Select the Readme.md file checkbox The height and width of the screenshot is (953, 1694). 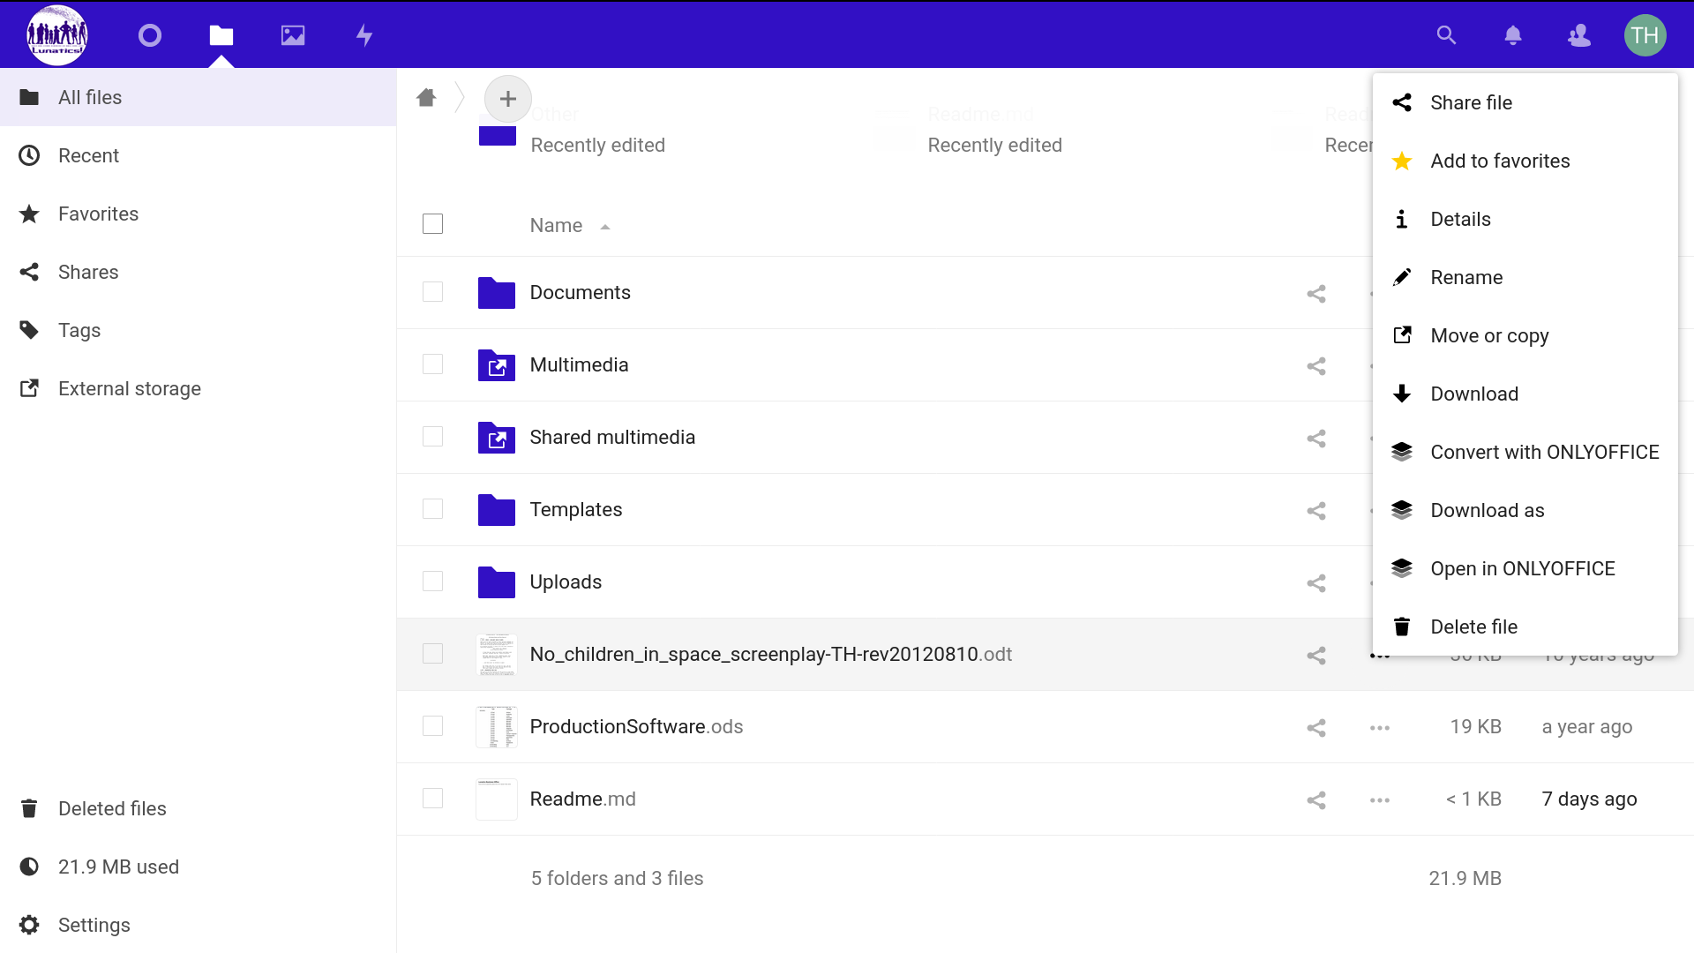(x=432, y=799)
